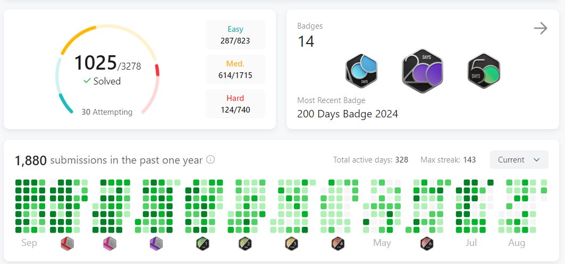
Task: Click the info icon beside submissions count
Action: 210,160
